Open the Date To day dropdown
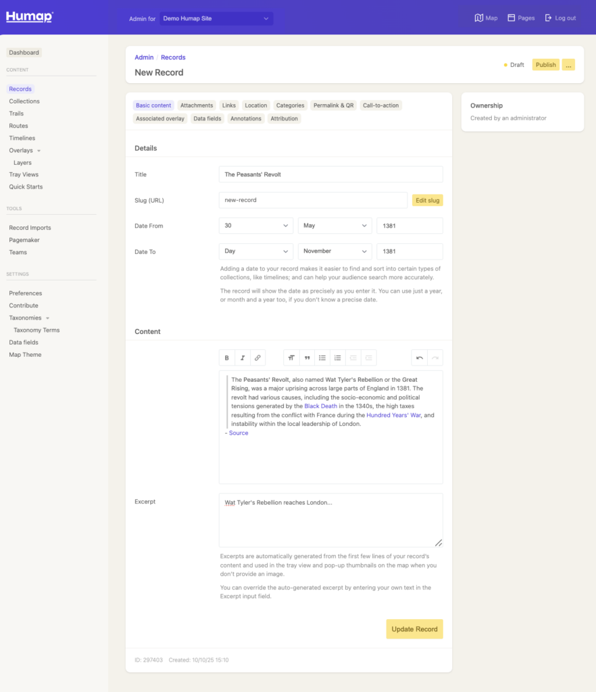 [x=255, y=251]
